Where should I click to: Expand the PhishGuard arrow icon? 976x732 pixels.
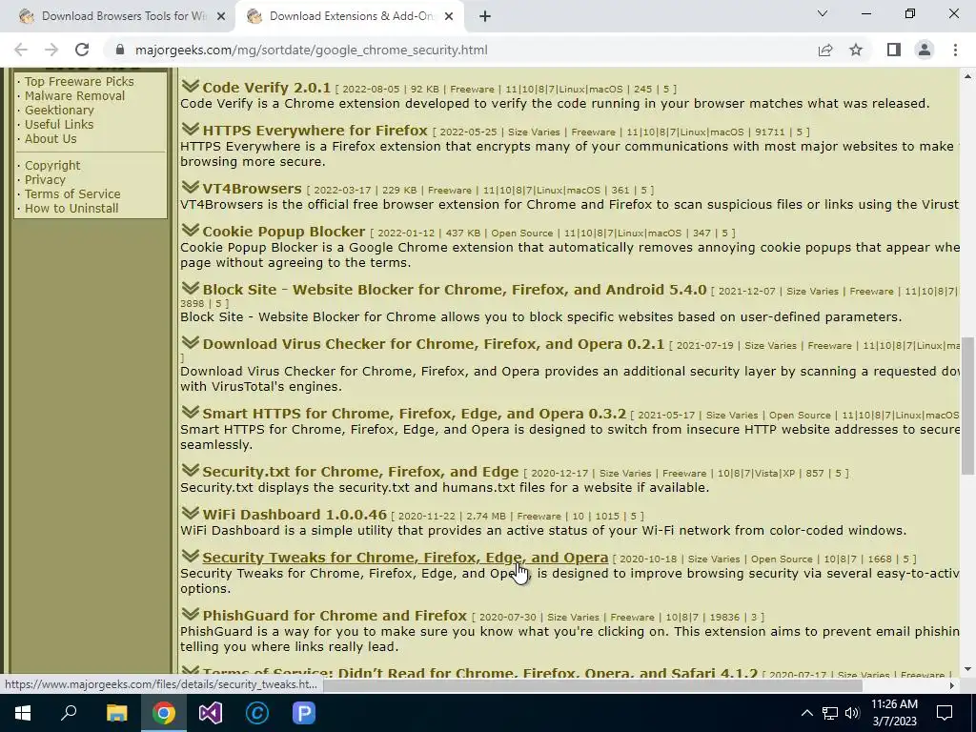pos(190,615)
